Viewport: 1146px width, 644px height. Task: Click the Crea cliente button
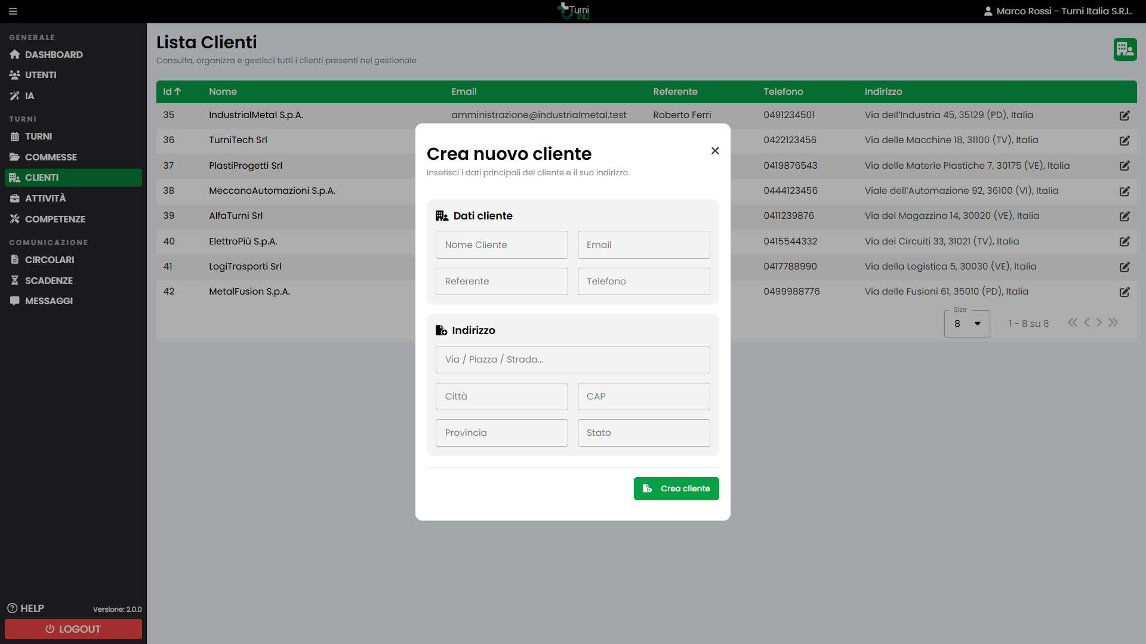coord(676,488)
